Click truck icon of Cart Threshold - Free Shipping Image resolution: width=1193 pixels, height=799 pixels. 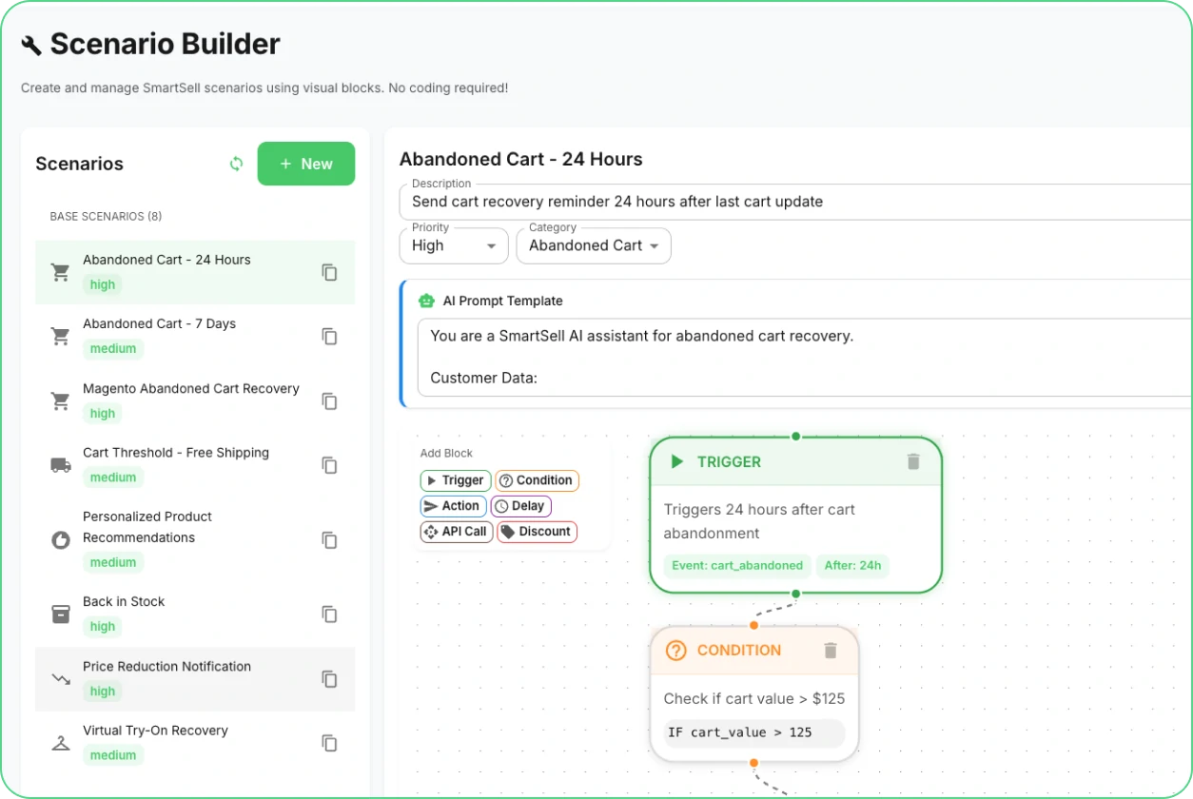(x=61, y=465)
